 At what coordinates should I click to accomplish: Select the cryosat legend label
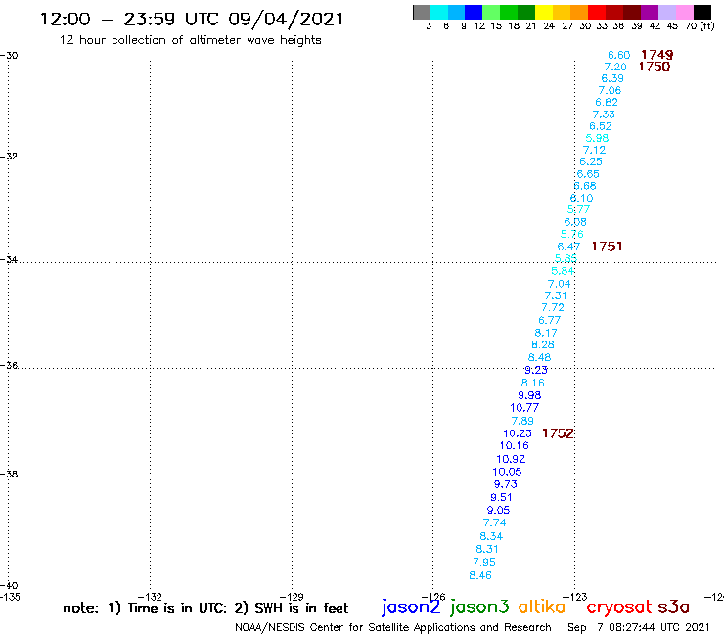click(x=619, y=608)
